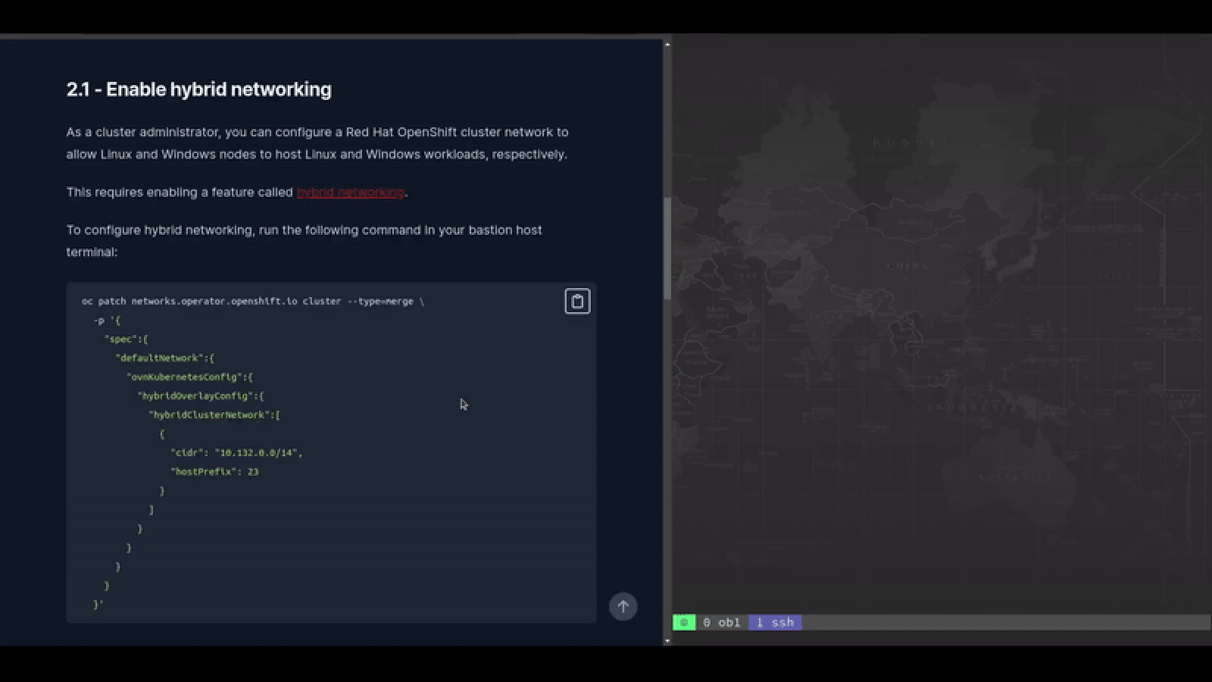Open the hybrid networking link

[350, 192]
